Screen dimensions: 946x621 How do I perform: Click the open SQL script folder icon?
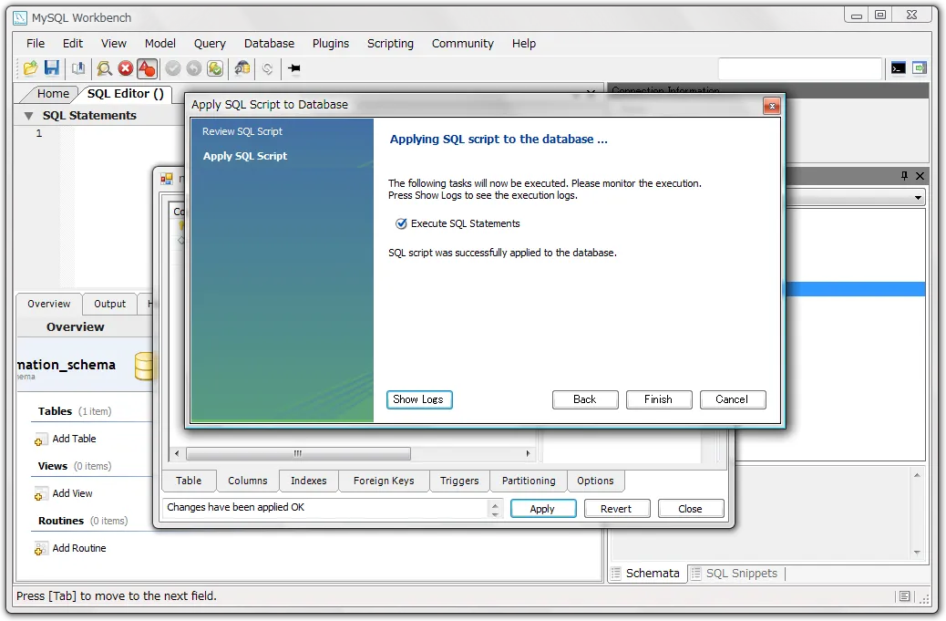click(x=30, y=68)
